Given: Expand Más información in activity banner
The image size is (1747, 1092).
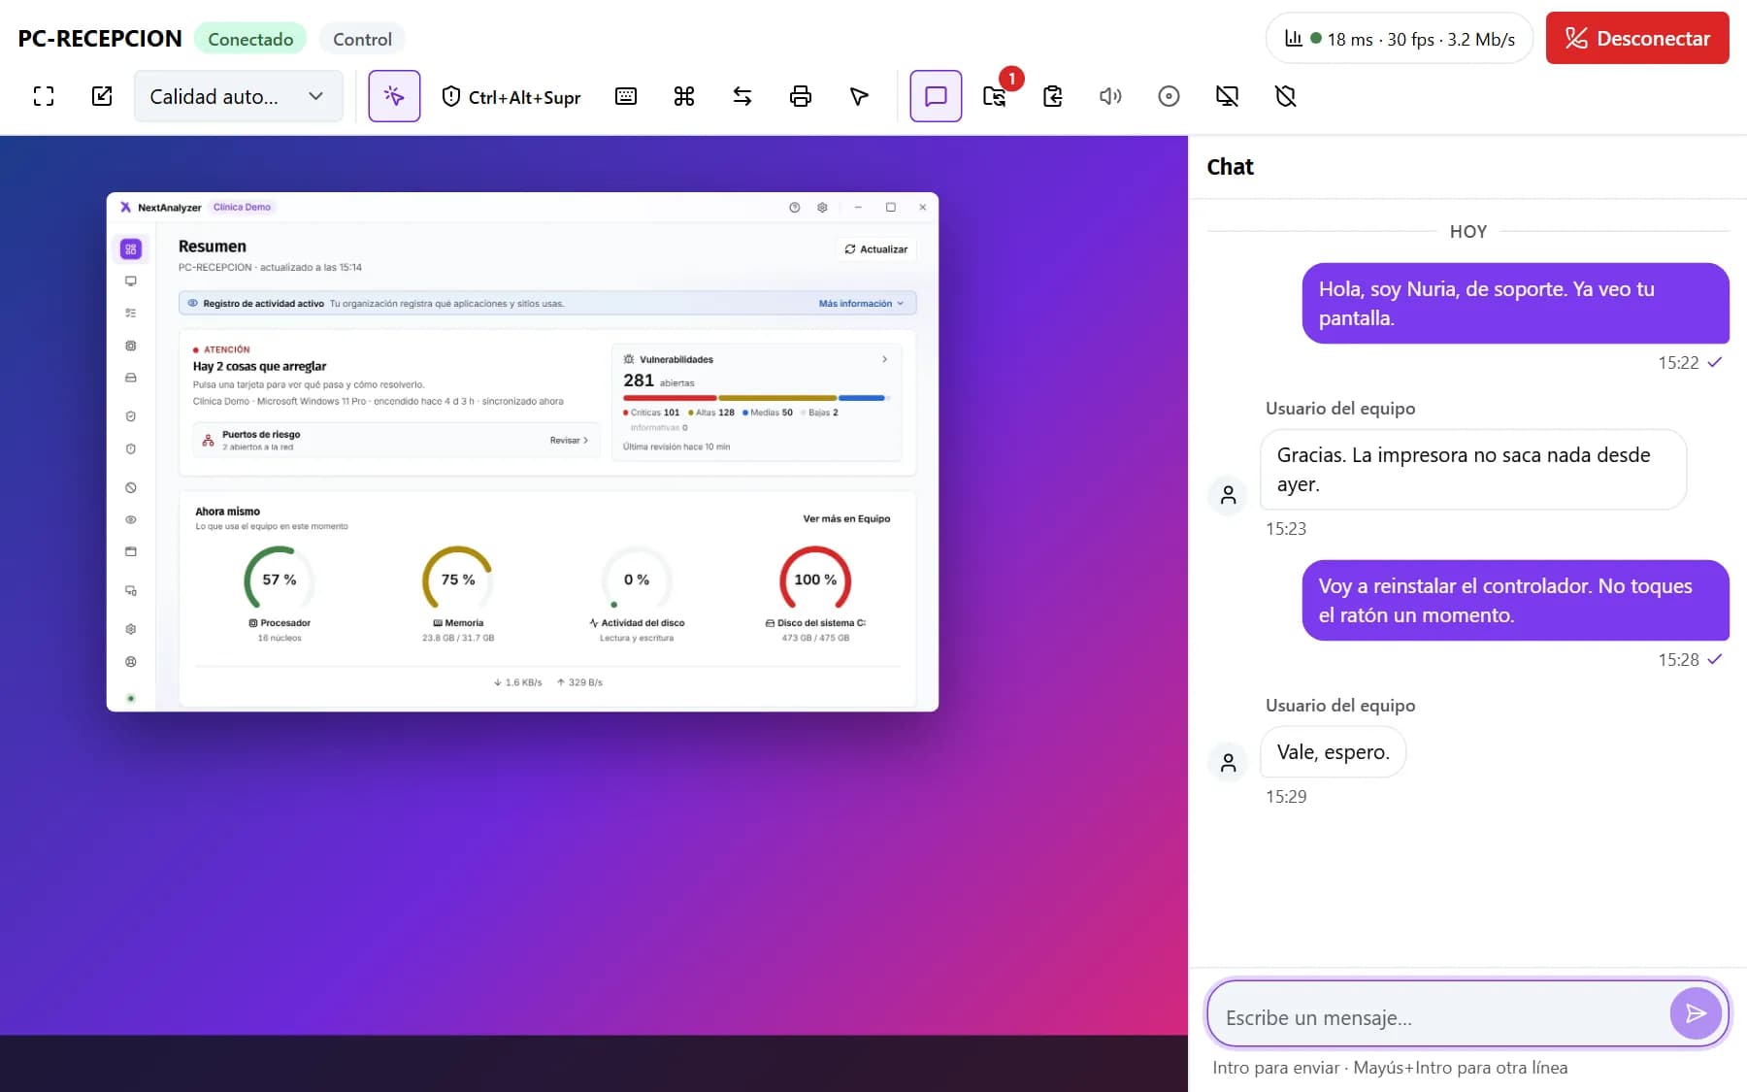Looking at the screenshot, I should 861,304.
